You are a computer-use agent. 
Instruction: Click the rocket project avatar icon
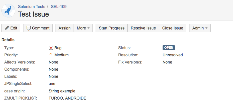[8, 11]
